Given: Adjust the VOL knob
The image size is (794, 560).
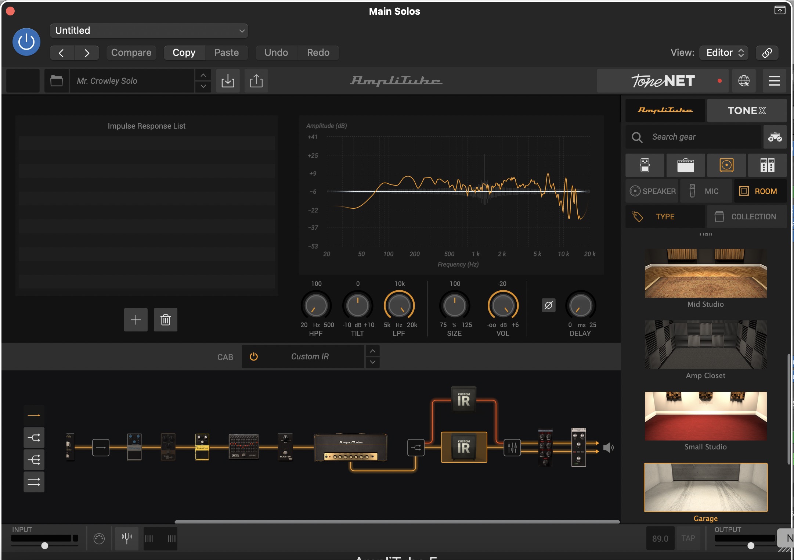Looking at the screenshot, I should [503, 305].
